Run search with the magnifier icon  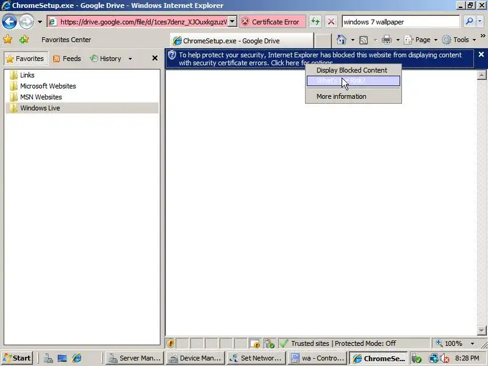(x=469, y=21)
